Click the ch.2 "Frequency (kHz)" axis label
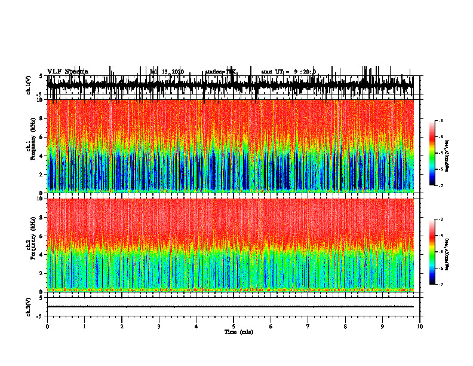The image size is (473, 366). point(33,238)
